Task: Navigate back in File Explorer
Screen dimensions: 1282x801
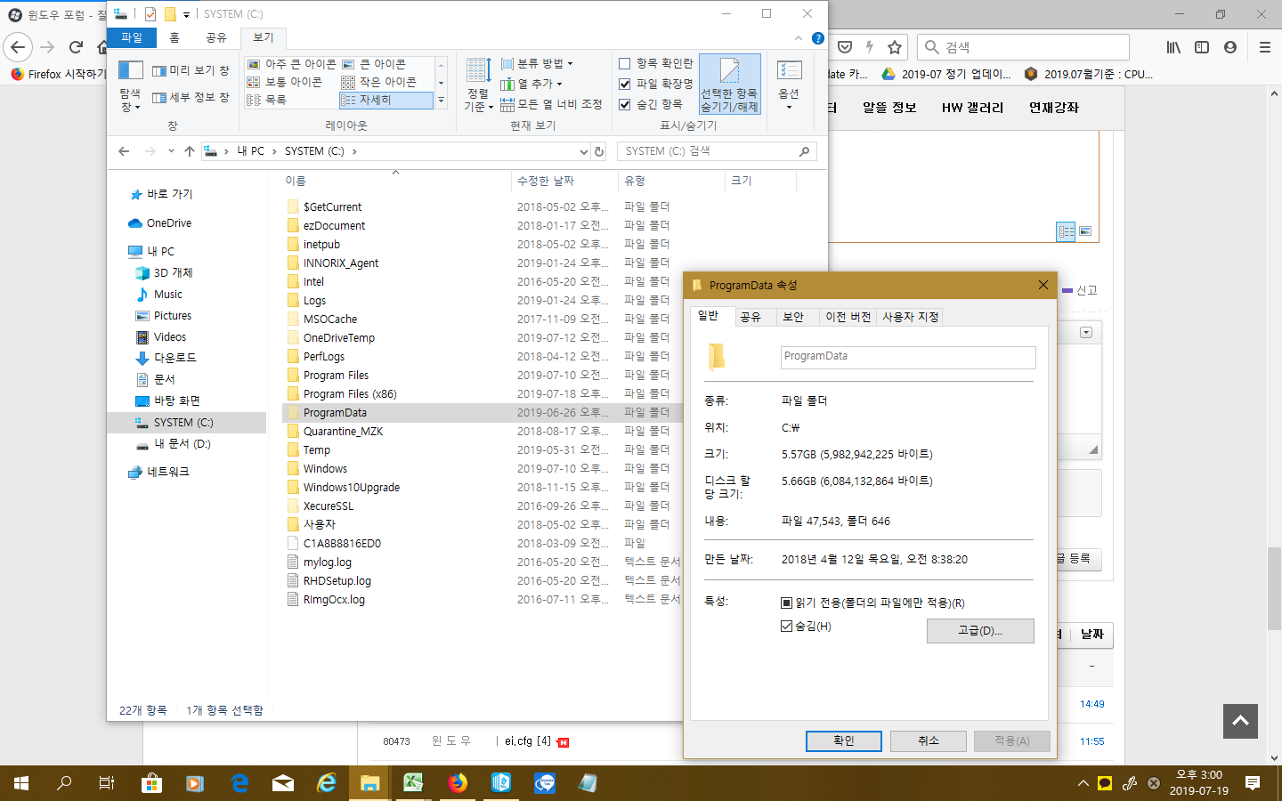Action: (x=124, y=151)
